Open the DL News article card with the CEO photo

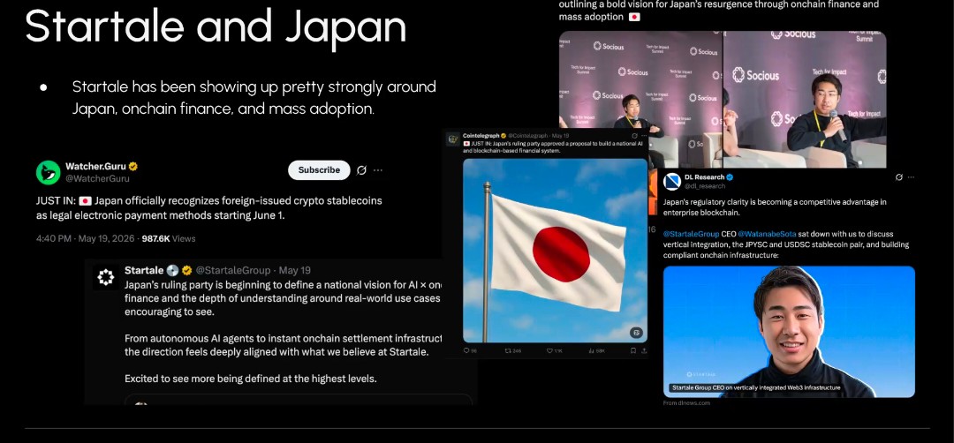(789, 332)
